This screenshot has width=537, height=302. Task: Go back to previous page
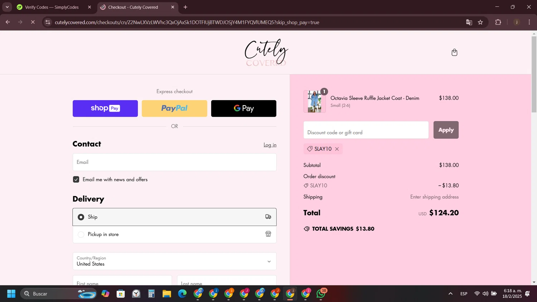8,22
